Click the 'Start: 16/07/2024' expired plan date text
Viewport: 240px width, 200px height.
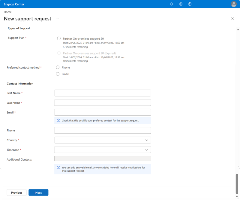tap(94, 57)
